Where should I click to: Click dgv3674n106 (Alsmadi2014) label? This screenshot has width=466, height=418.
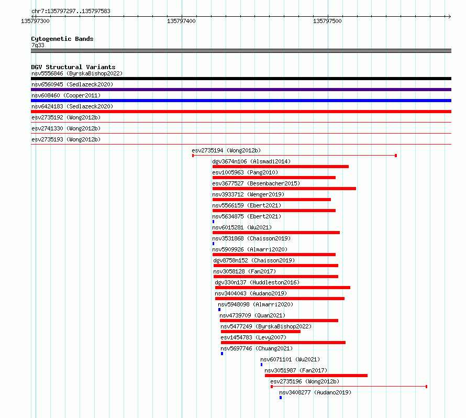(x=251, y=161)
